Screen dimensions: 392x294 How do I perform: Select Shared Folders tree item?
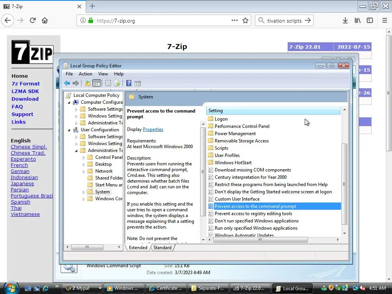coord(109,178)
